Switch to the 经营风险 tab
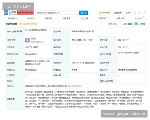 coord(48,18)
